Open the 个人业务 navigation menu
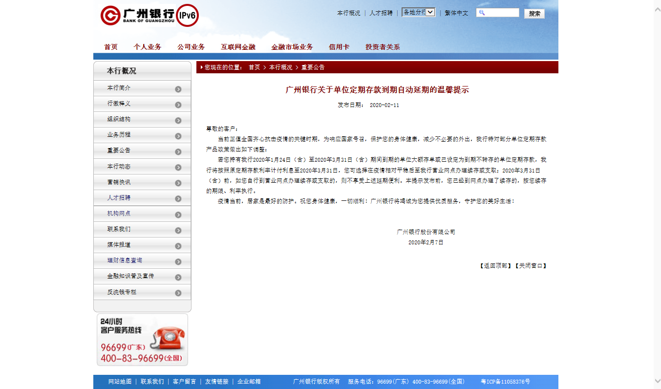The width and height of the screenshot is (661, 389). 148,47
